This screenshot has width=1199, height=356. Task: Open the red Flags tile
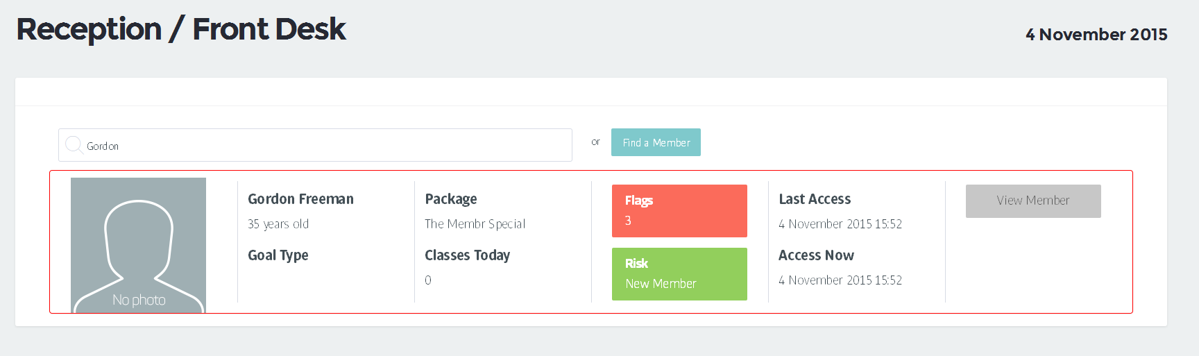[679, 211]
